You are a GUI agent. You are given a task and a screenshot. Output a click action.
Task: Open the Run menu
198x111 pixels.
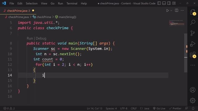(x=60, y=3)
